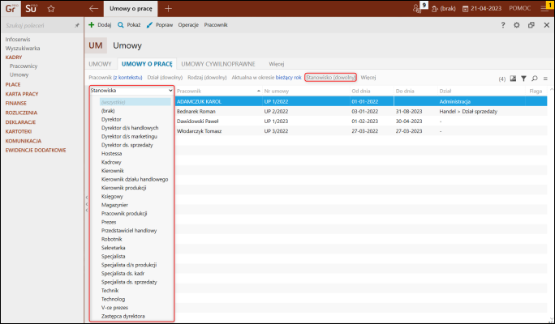Image resolution: width=555 pixels, height=324 pixels.
Task: Collapse the side panel with chevrons
Action: [x=87, y=204]
